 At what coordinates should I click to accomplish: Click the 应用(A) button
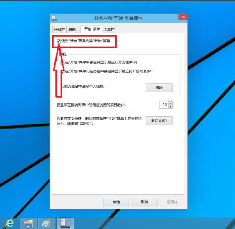tap(172, 202)
